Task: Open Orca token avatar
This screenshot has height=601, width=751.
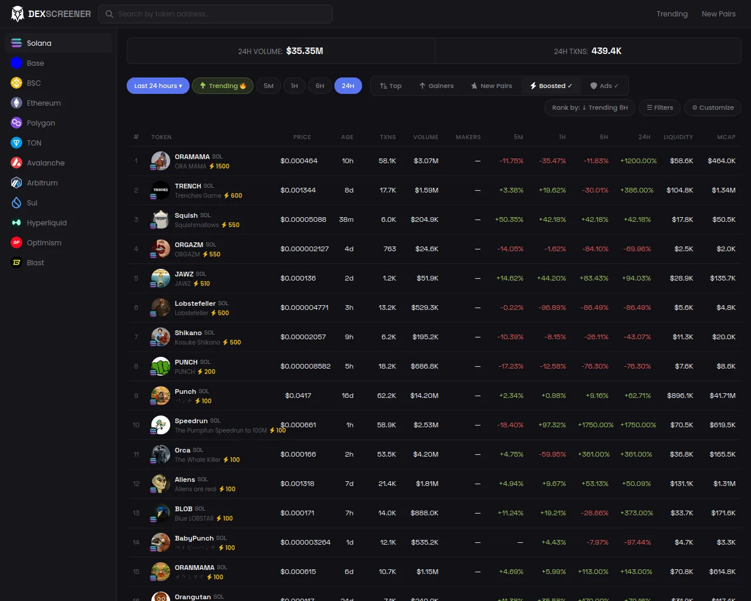Action: pos(161,454)
